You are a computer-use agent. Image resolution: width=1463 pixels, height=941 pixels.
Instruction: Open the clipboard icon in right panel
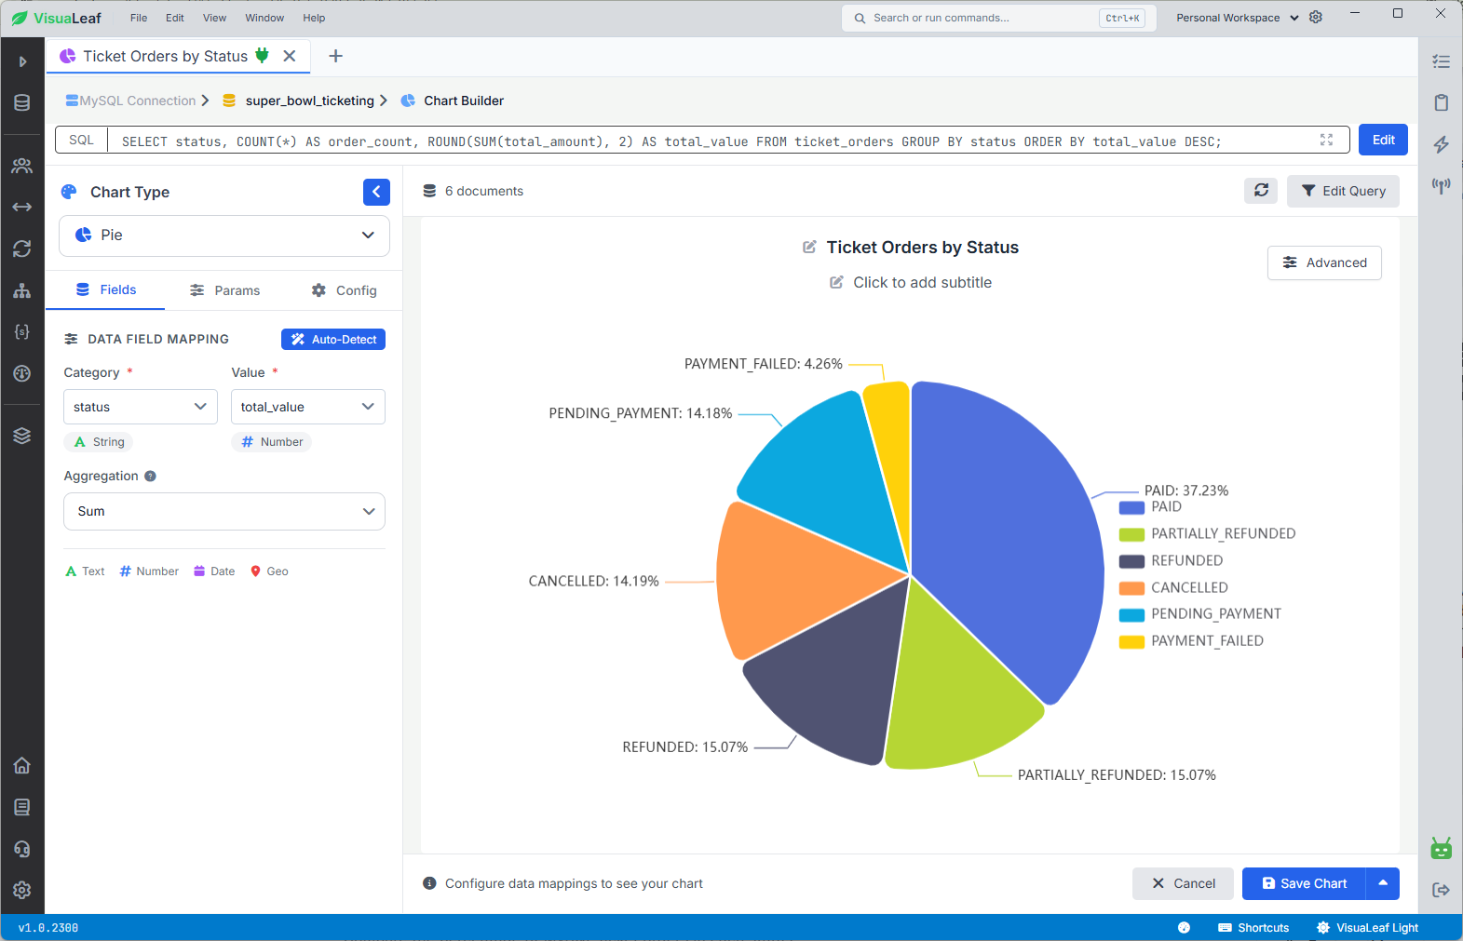tap(1442, 102)
